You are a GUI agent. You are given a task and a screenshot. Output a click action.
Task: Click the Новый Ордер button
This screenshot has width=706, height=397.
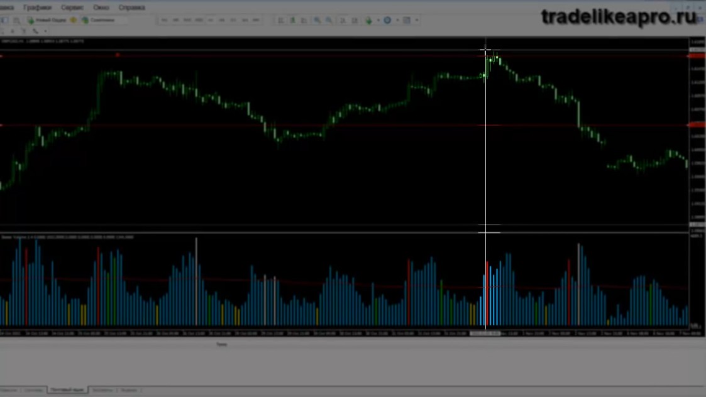click(47, 20)
